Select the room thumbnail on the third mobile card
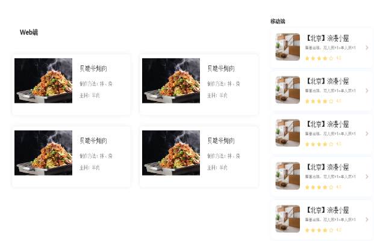 (x=288, y=133)
